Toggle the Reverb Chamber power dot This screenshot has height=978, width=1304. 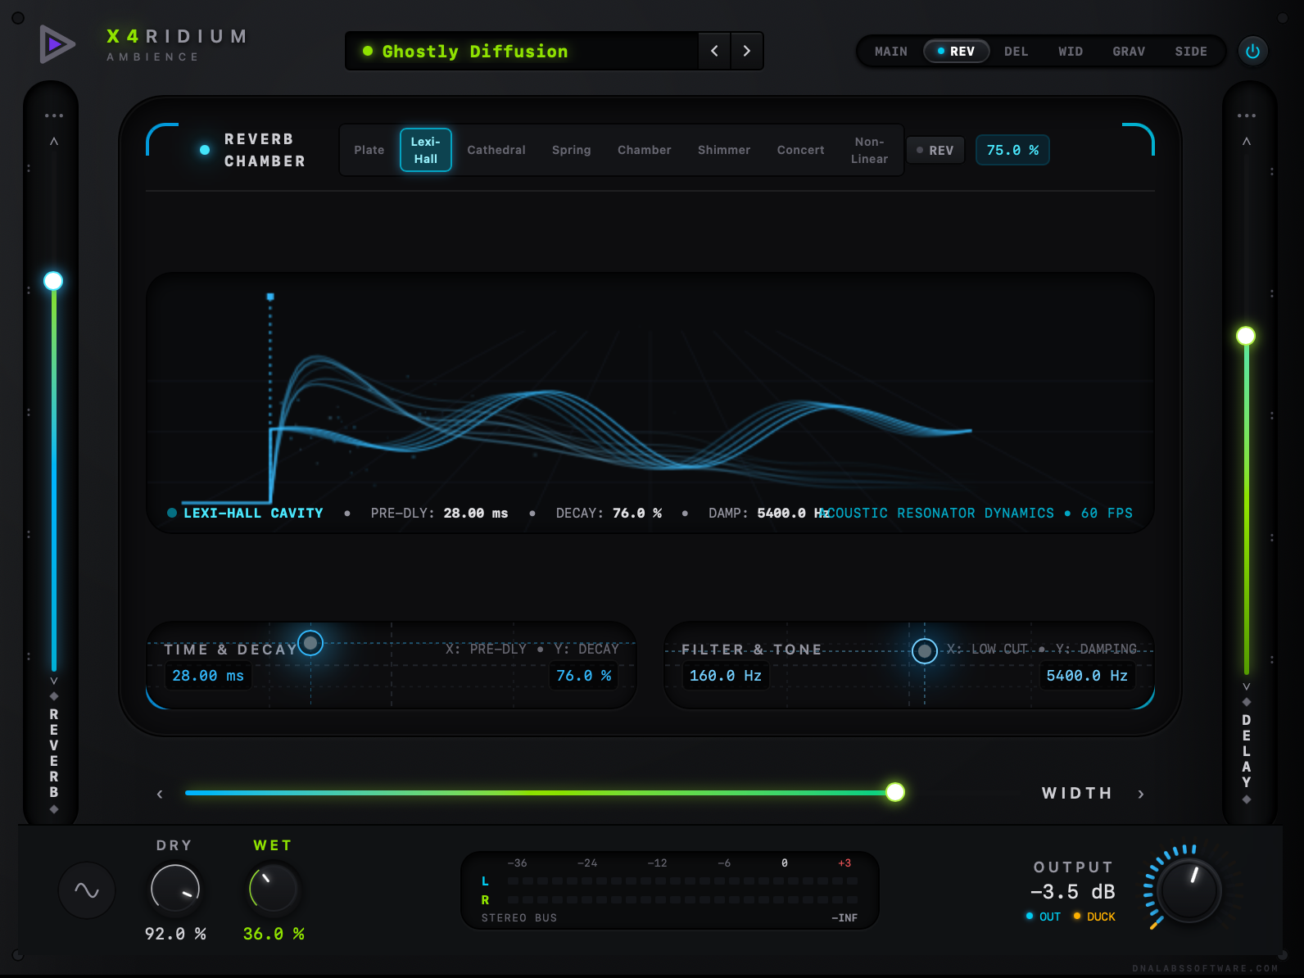(x=205, y=150)
